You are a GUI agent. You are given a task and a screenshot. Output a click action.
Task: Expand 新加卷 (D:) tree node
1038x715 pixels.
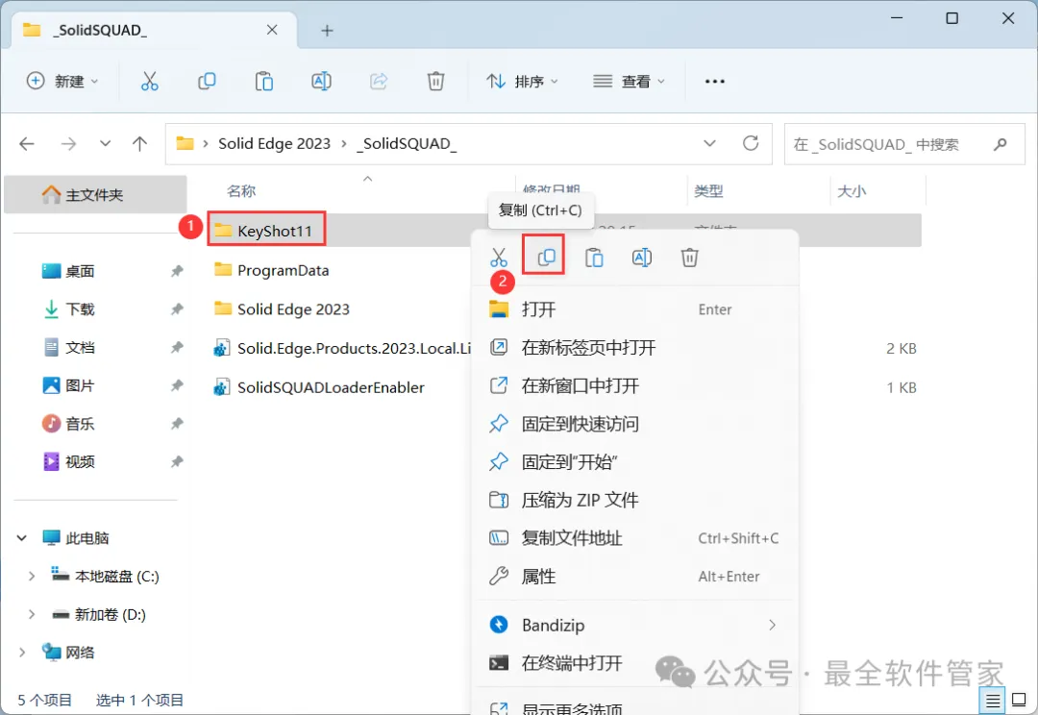tap(31, 614)
